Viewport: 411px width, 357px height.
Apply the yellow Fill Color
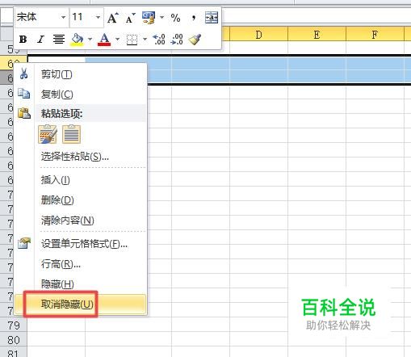[78, 40]
